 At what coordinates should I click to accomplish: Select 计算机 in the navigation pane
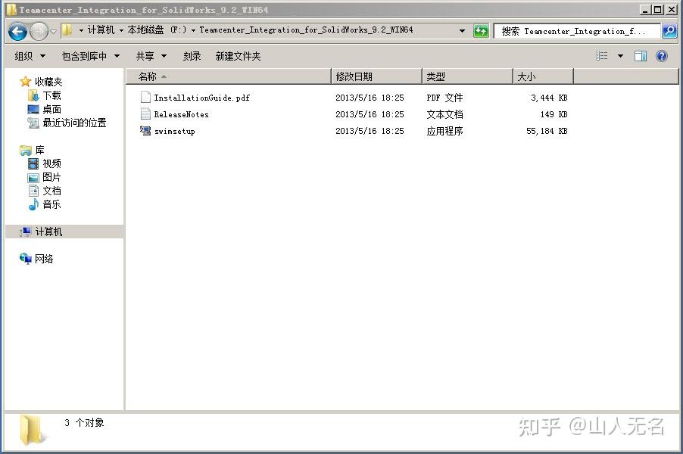click(x=48, y=232)
